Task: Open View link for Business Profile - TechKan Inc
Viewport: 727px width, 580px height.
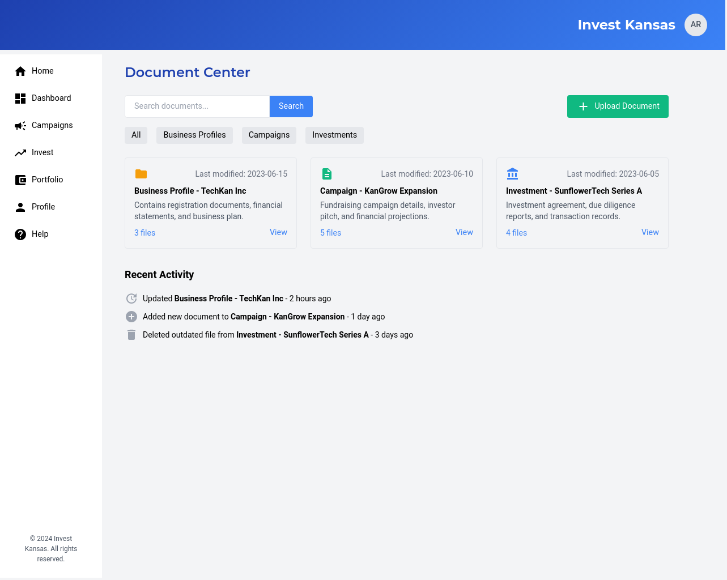Action: pyautogui.click(x=278, y=232)
